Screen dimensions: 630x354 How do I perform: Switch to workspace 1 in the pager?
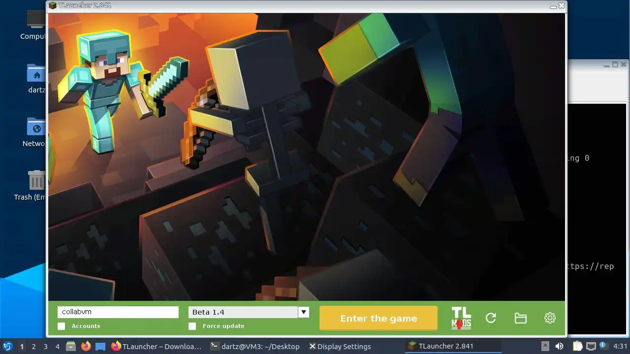(22, 346)
